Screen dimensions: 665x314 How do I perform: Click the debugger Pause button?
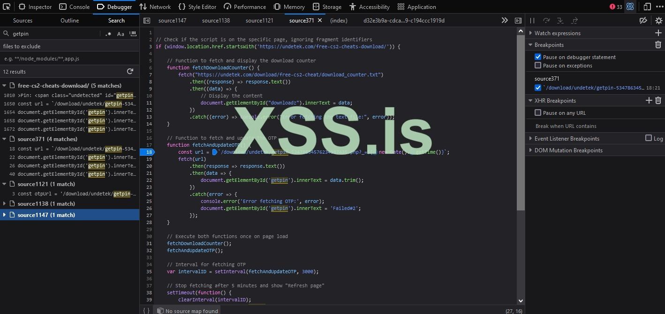tap(532, 21)
